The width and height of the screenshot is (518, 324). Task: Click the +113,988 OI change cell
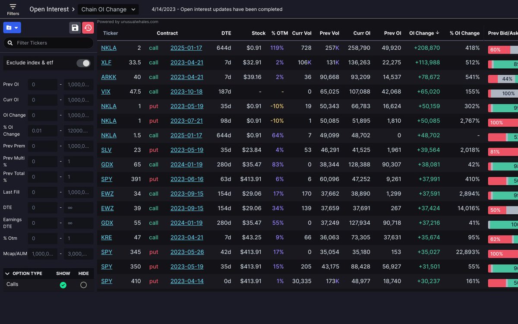[x=427, y=62]
